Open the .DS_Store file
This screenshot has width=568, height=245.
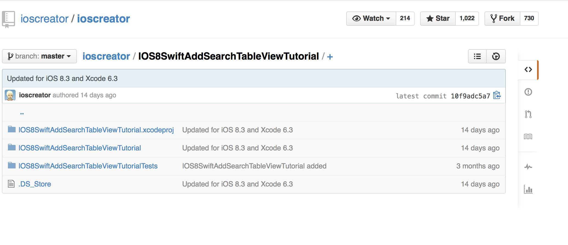click(x=35, y=184)
